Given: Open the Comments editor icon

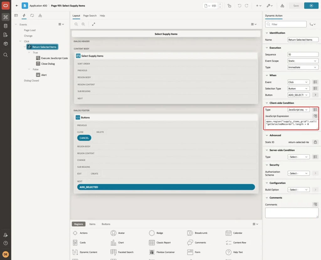Looking at the screenshot, I should click(x=315, y=204).
